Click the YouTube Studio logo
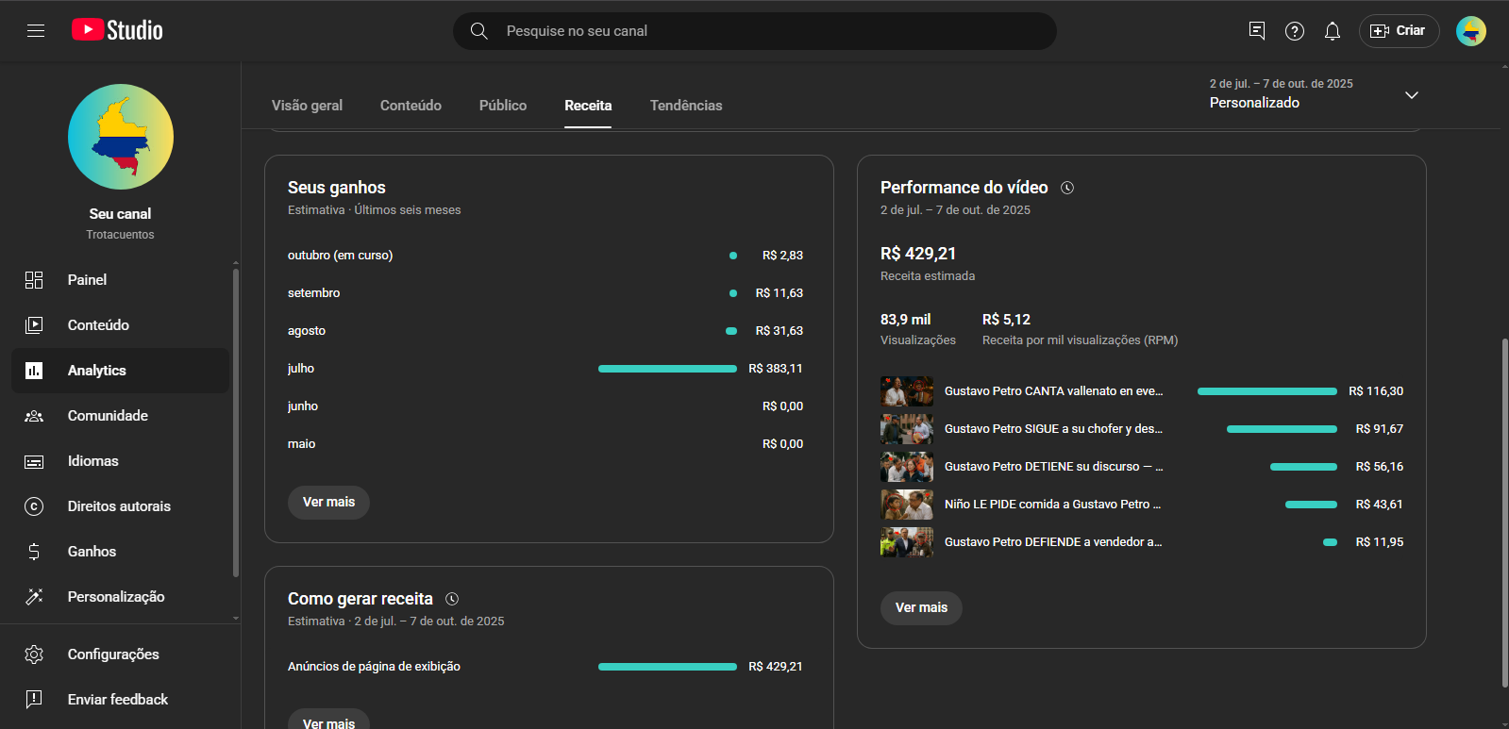1509x729 pixels. click(x=117, y=30)
